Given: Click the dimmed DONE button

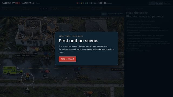Looking at the screenshot, I should click(104, 14).
